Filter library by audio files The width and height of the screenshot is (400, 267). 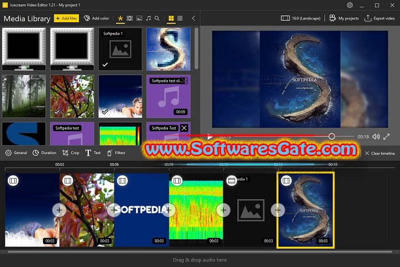(x=148, y=18)
